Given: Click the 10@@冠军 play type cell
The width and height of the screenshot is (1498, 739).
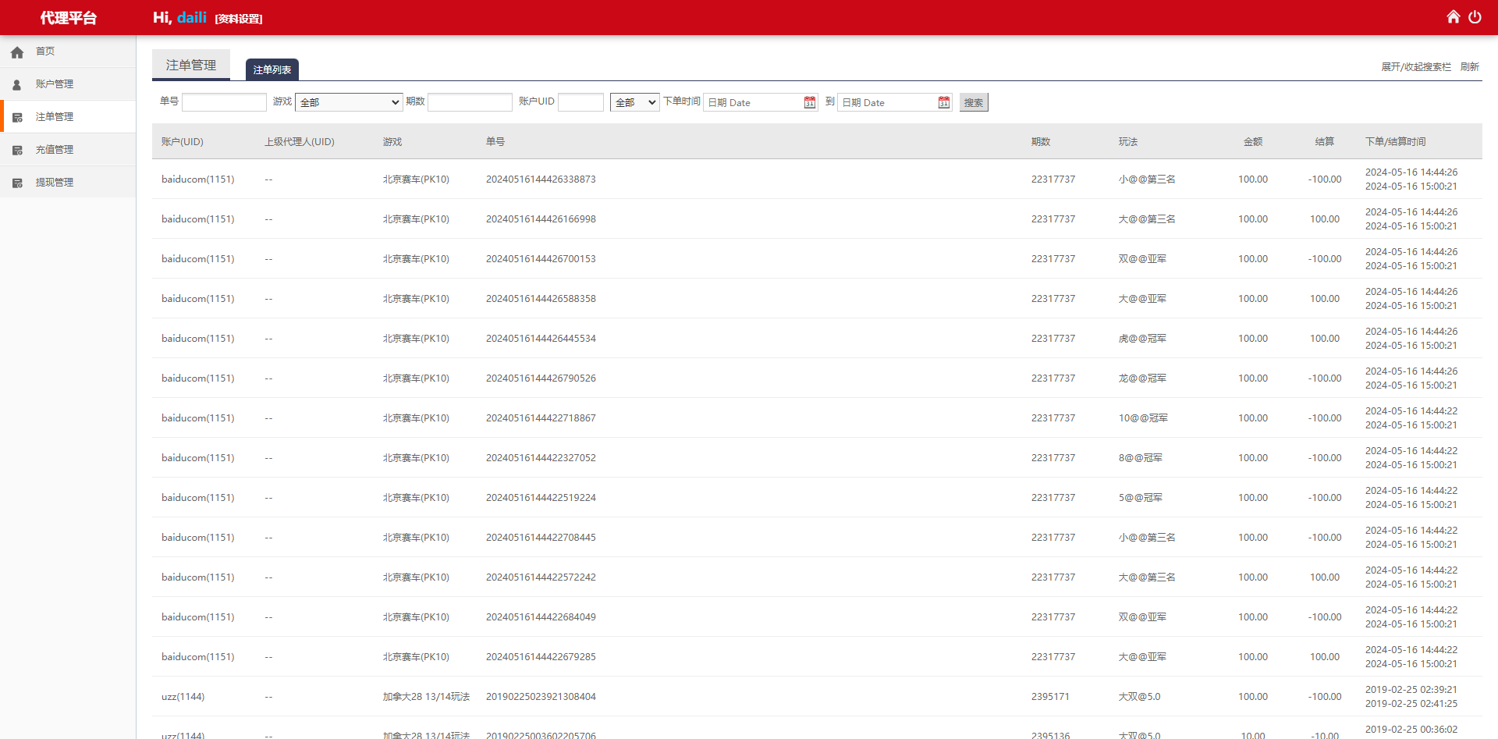Looking at the screenshot, I should 1143,418.
